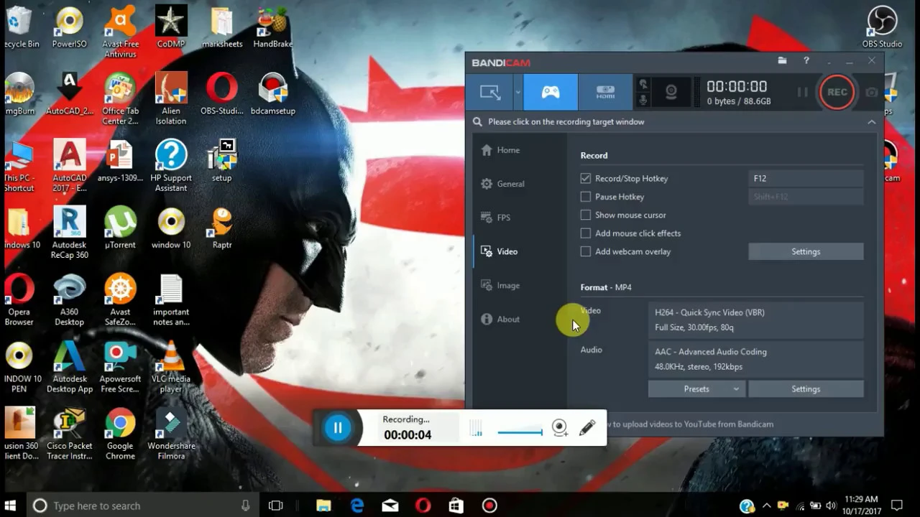Open Task View on taskbar
This screenshot has width=920, height=517.
pyautogui.click(x=276, y=506)
